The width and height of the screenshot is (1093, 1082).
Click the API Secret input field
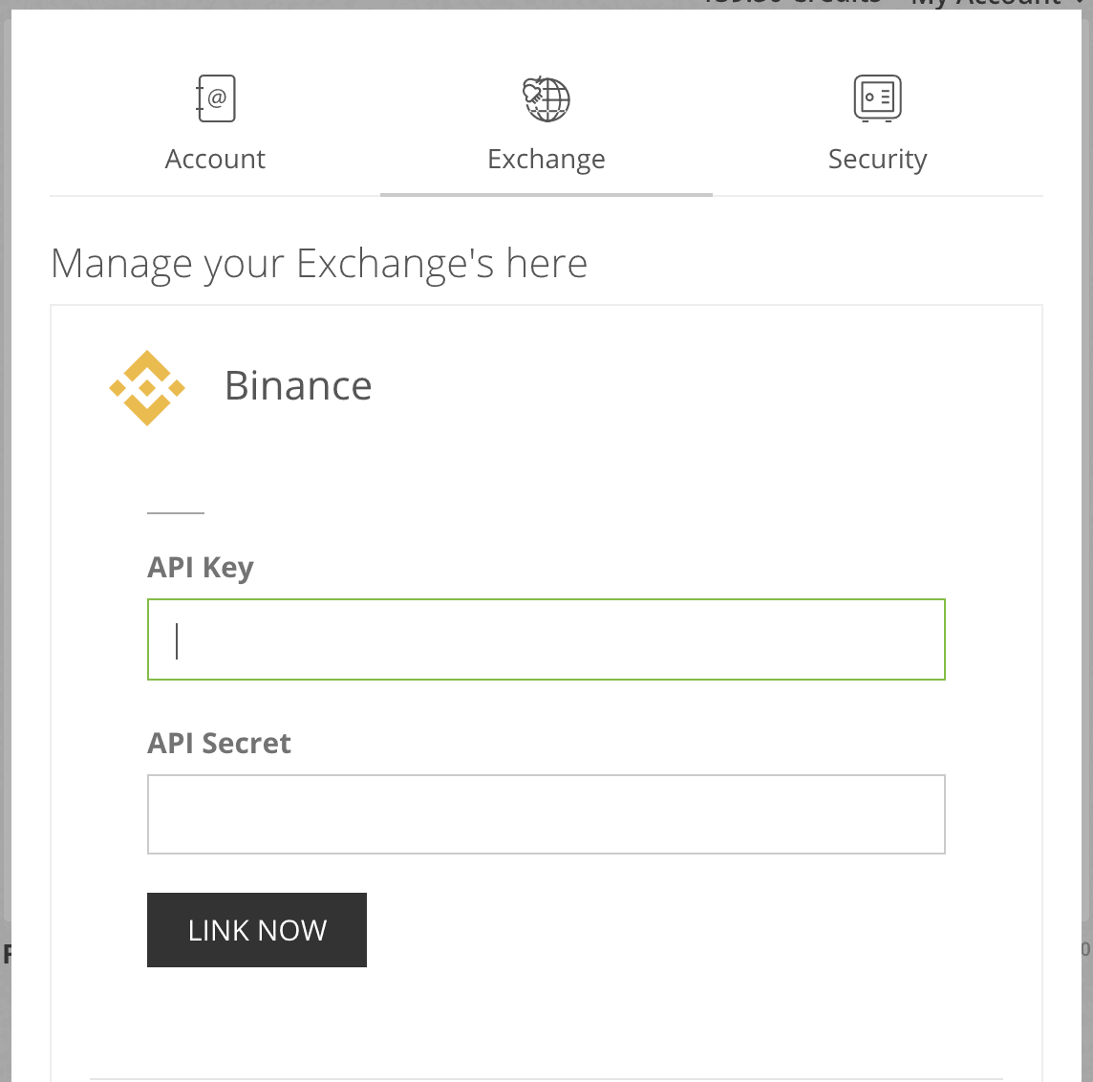point(546,814)
